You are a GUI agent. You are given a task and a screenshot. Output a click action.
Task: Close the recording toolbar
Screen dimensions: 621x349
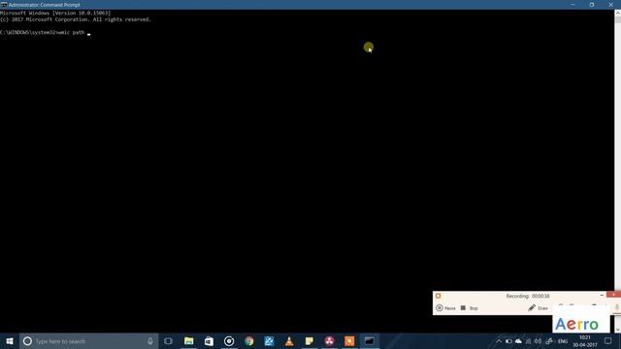click(614, 295)
